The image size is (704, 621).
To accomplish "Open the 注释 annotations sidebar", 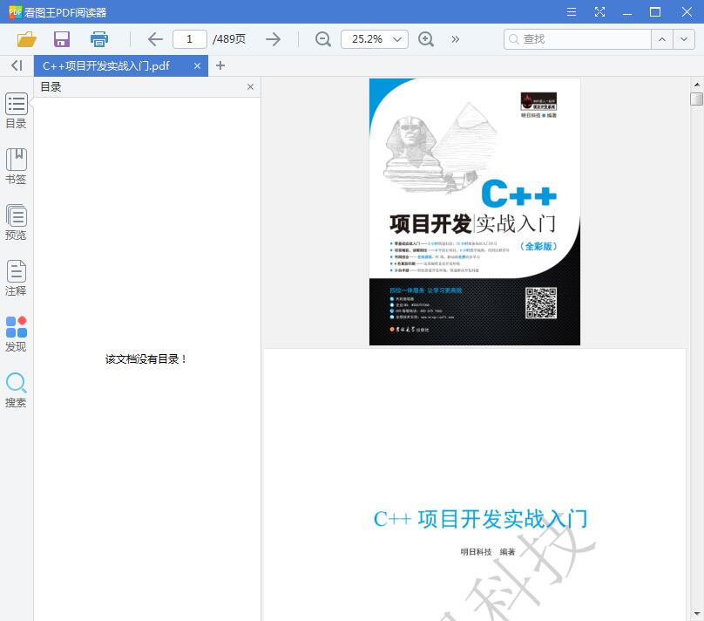I will click(x=17, y=277).
